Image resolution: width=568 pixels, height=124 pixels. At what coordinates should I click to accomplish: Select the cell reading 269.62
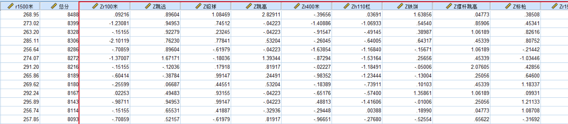(x=20, y=84)
